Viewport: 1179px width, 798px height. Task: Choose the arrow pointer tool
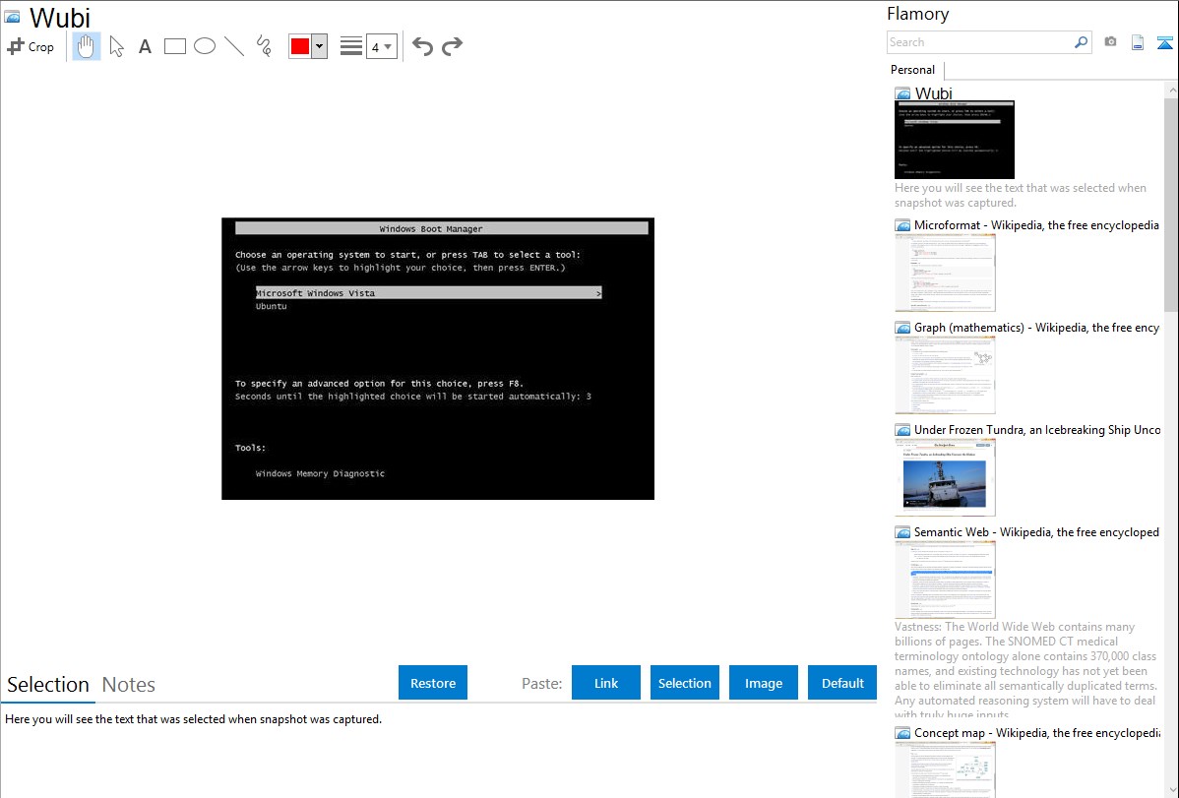pos(116,46)
